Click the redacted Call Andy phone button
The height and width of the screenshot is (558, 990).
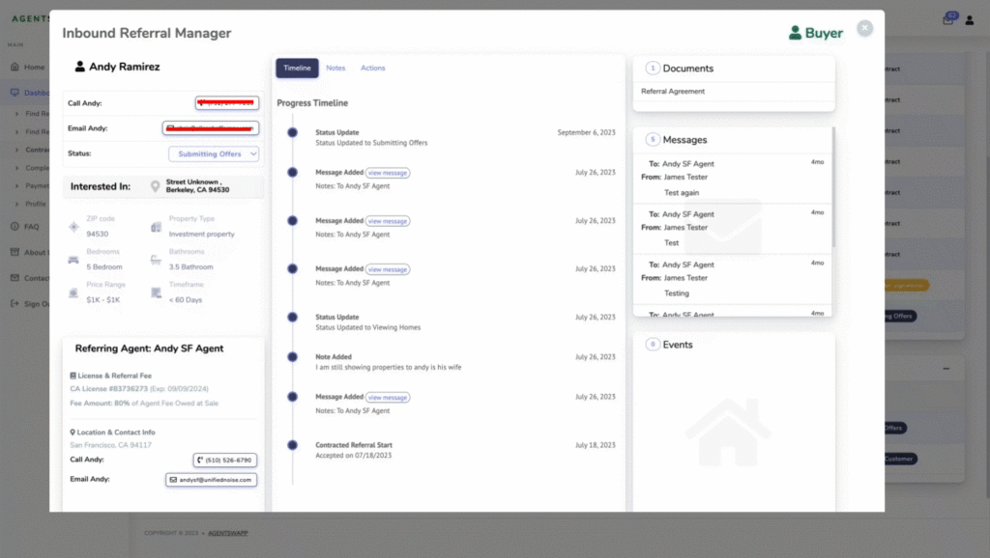point(226,102)
